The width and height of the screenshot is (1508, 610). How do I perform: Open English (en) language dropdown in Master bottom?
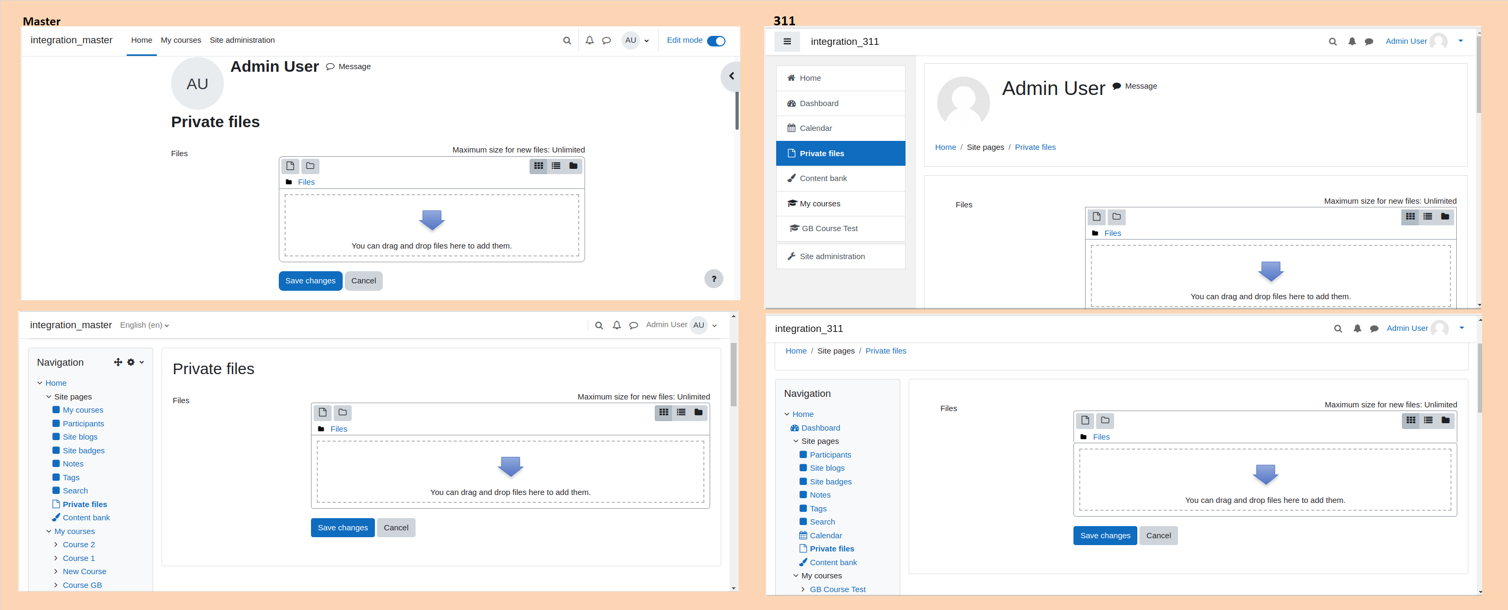coord(145,325)
